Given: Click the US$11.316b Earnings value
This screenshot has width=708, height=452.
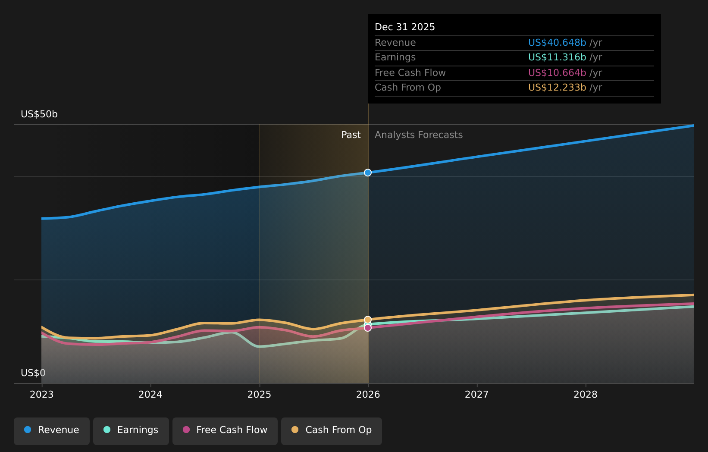Looking at the screenshot, I should point(557,57).
